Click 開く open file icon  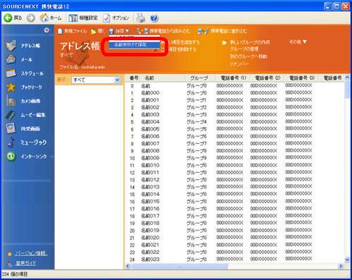point(94,31)
